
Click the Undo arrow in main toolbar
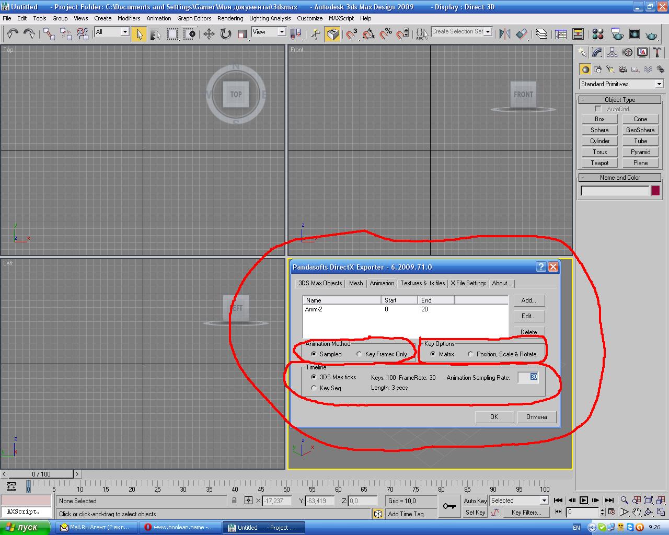(x=13, y=34)
